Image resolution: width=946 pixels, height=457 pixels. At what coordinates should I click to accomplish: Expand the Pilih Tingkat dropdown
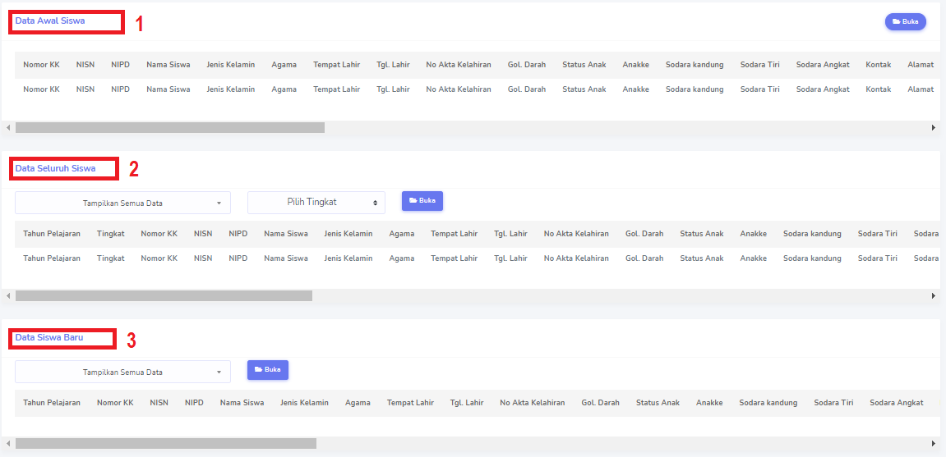click(316, 203)
